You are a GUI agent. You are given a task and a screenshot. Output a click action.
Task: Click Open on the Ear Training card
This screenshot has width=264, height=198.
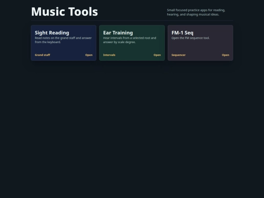click(x=157, y=55)
